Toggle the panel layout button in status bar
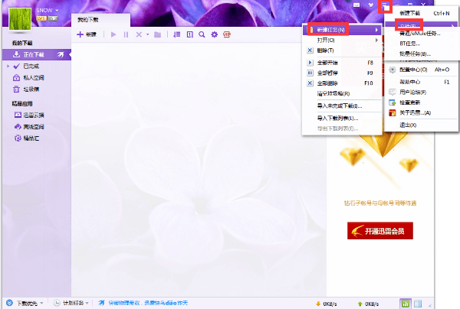Image resolution: width=460 pixels, height=309 pixels. [x=418, y=304]
